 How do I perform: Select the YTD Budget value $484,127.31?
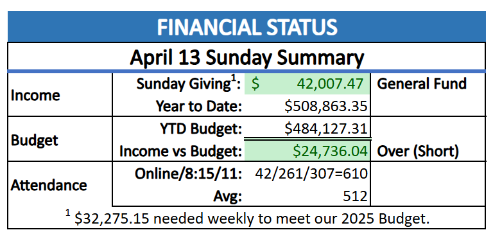(326, 129)
